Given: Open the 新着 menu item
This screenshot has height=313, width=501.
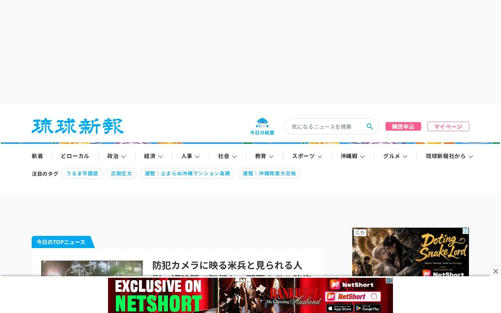Looking at the screenshot, I should 37,156.
